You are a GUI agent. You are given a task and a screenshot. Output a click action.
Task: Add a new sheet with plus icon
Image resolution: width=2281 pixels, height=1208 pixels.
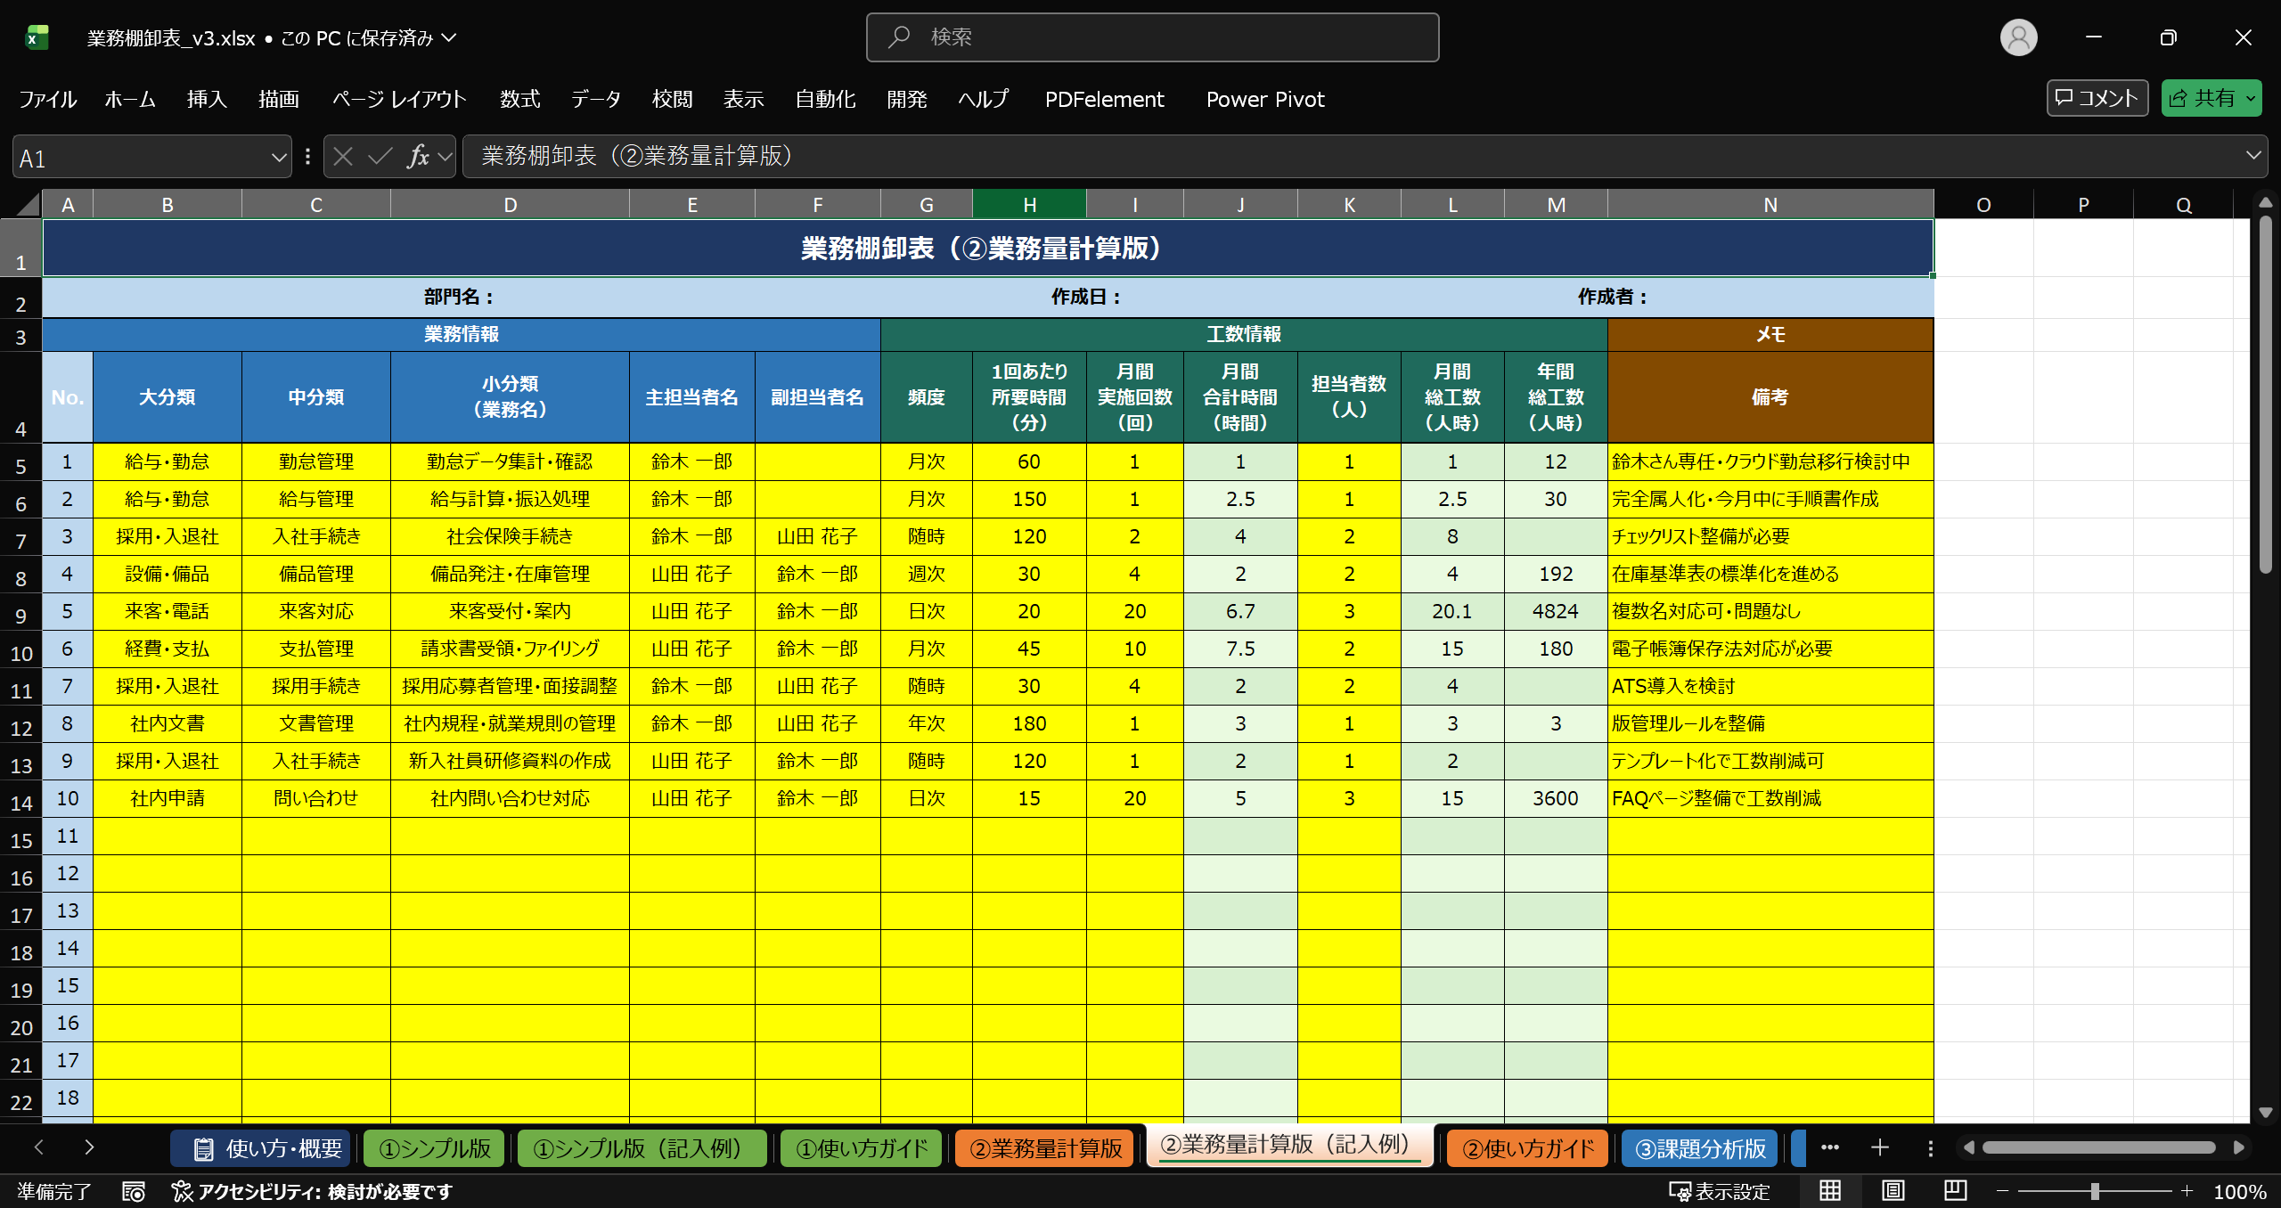point(1880,1147)
